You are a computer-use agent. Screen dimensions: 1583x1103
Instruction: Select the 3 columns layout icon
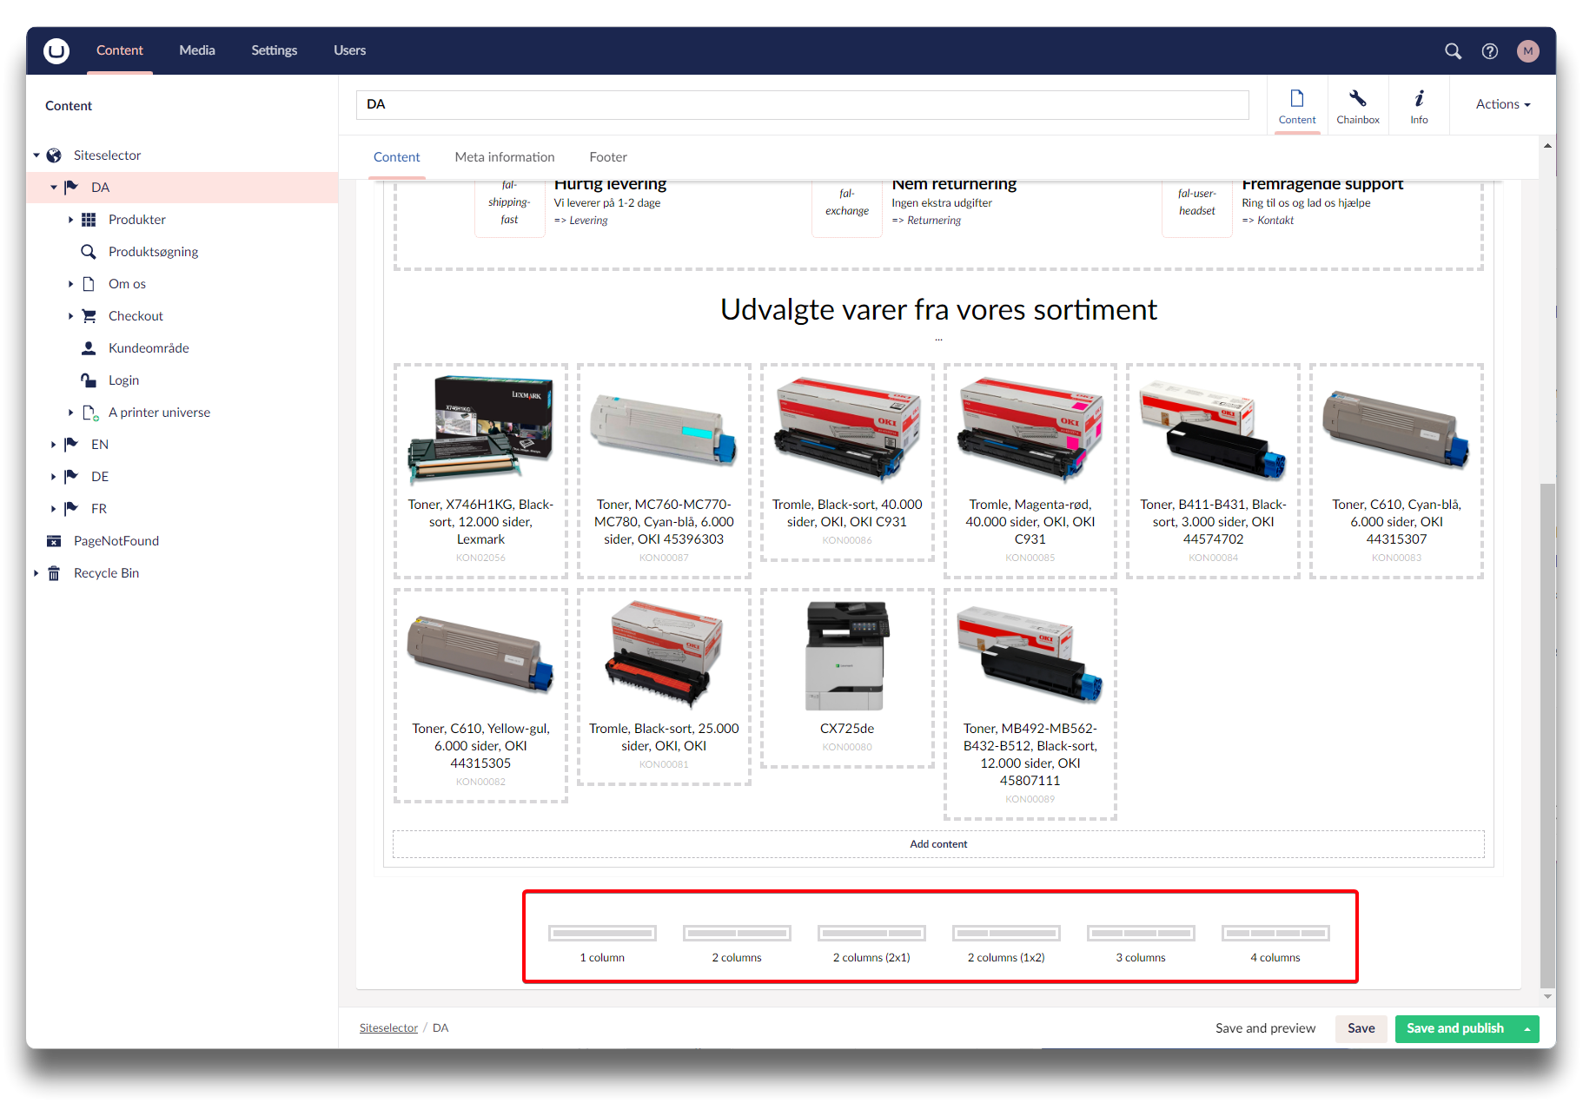(x=1140, y=935)
